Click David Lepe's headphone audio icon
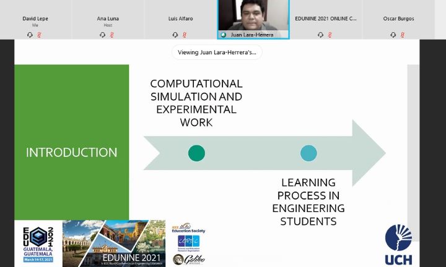The image size is (446, 267). point(30,35)
